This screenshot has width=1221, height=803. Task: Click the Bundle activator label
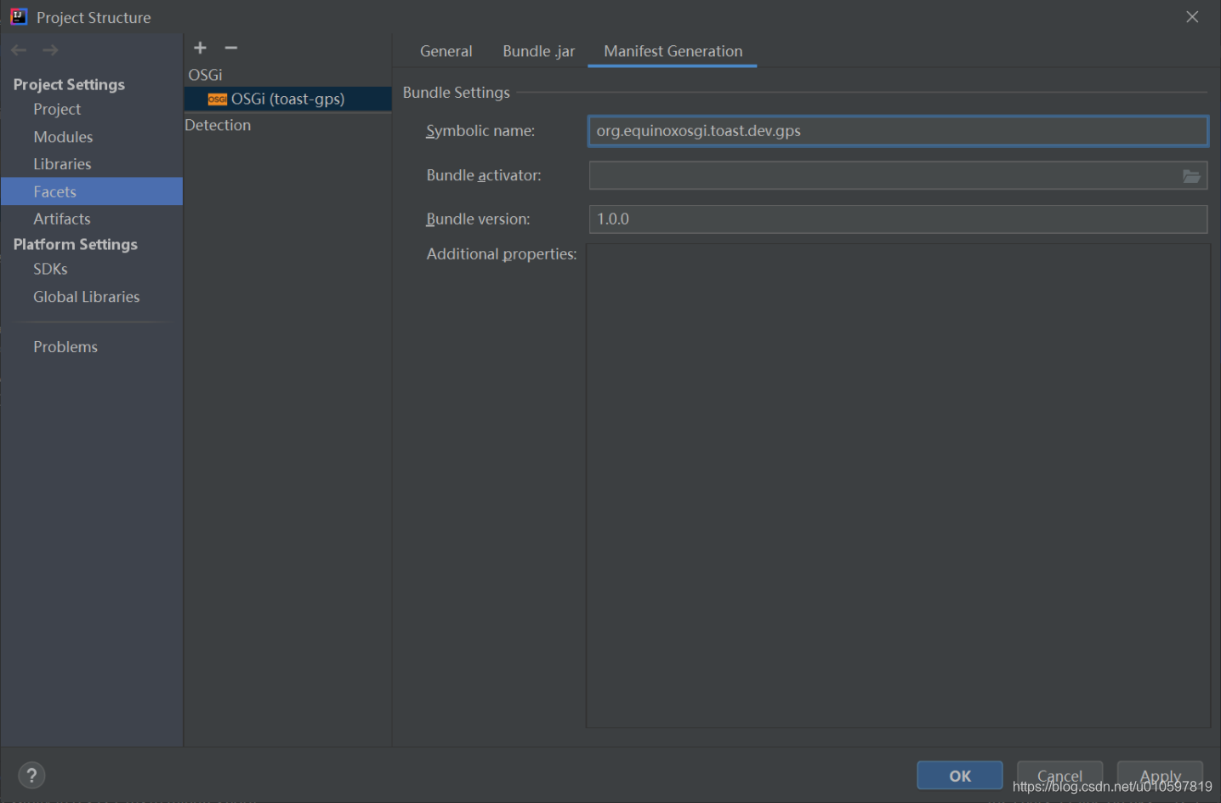click(x=484, y=175)
